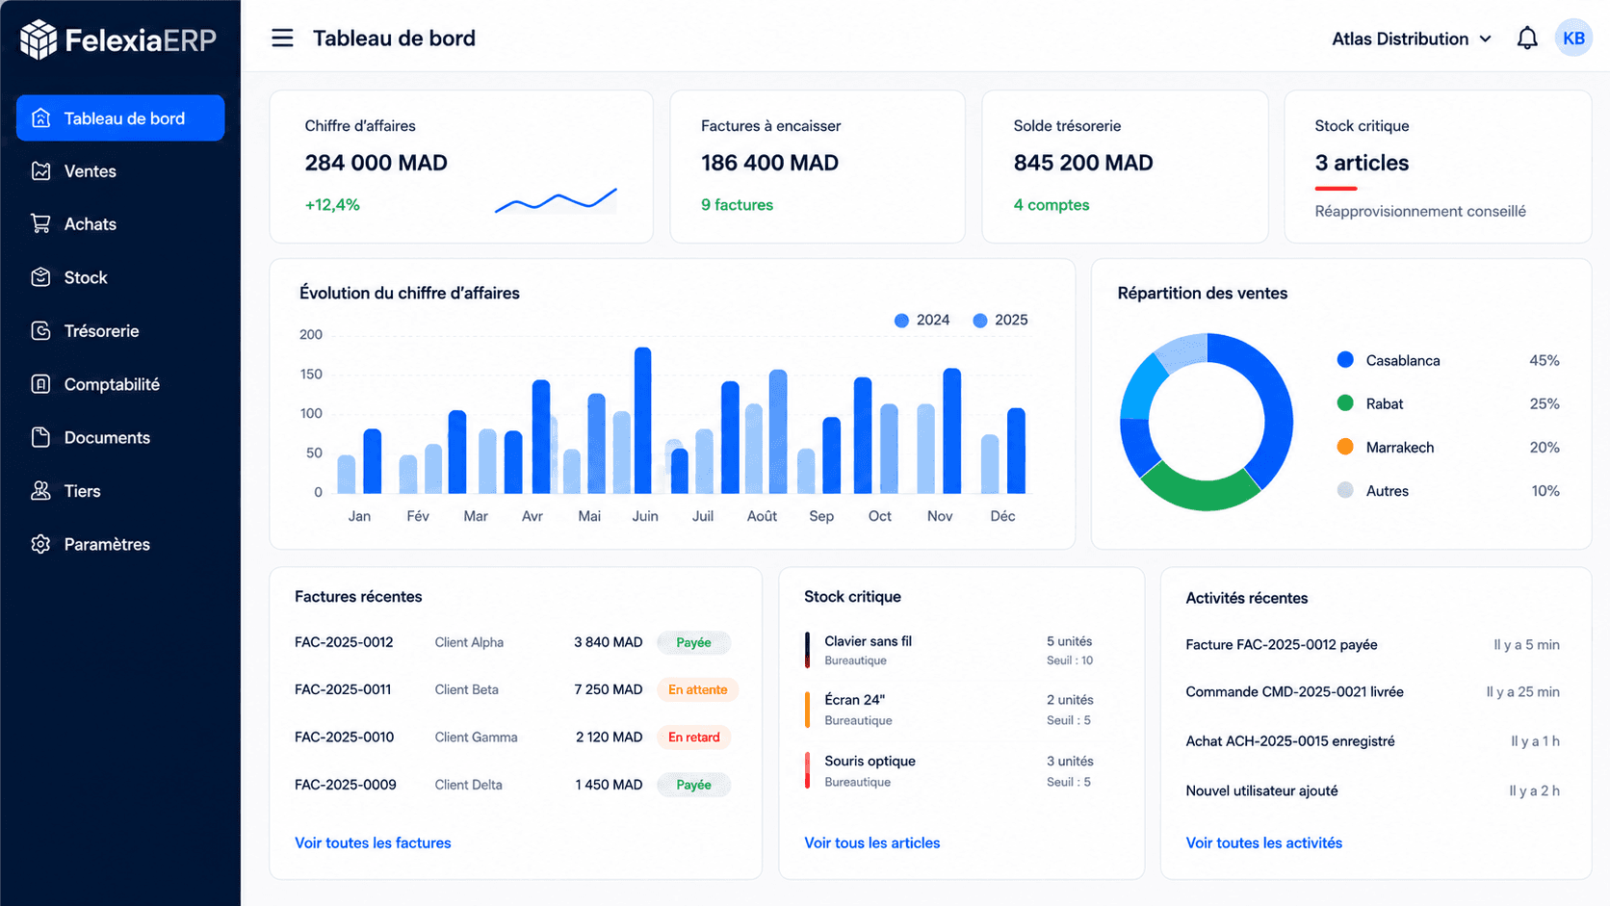Viewport: 1610px width, 906px height.
Task: Click the home icon beside Tableau de bord
Action: [x=40, y=118]
